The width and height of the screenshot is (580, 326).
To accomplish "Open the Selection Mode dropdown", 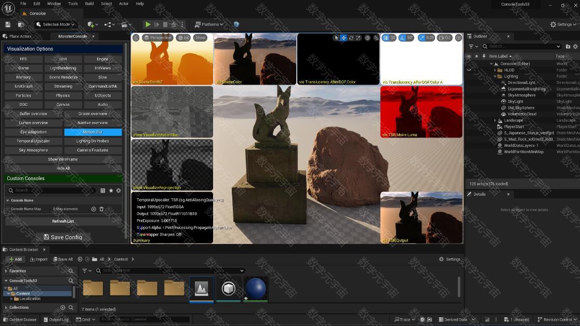I will point(55,24).
